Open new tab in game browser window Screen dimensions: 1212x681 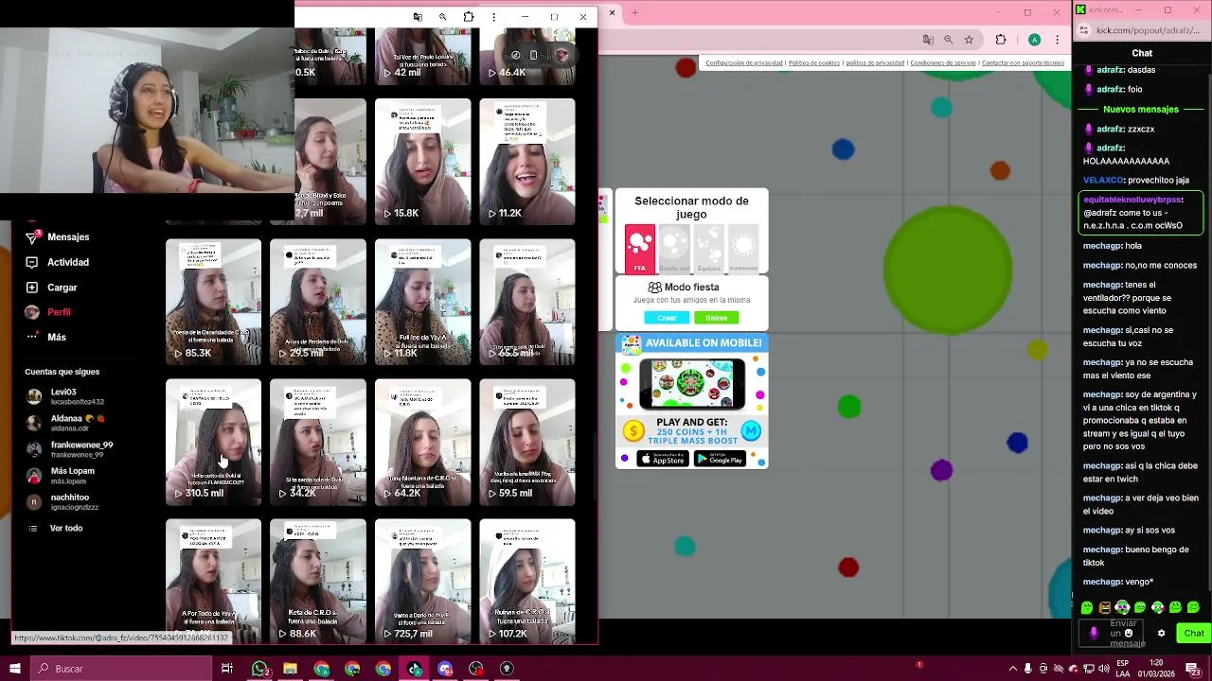[635, 12]
